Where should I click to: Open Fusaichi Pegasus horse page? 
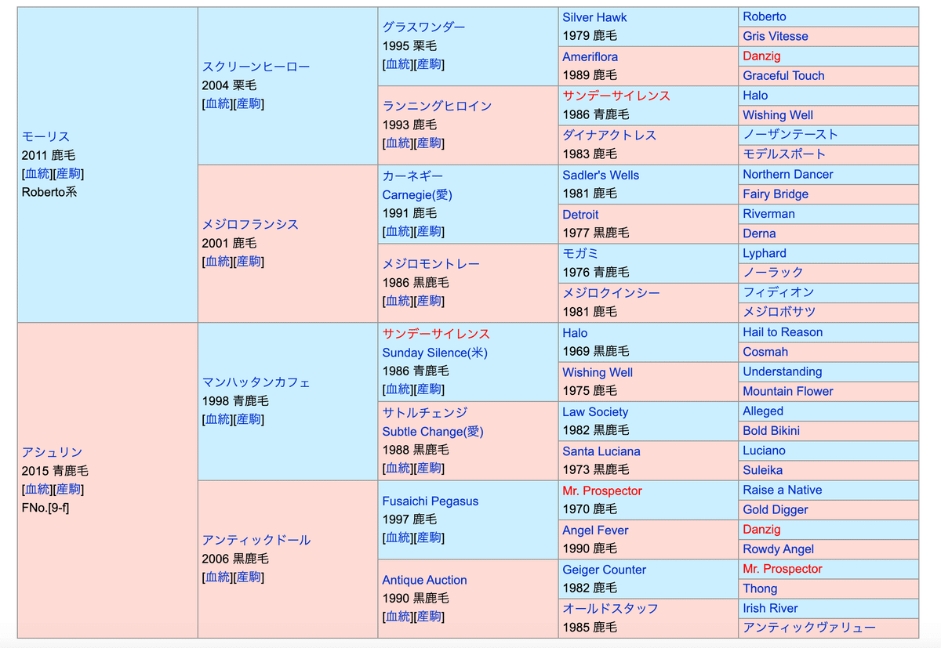point(430,501)
